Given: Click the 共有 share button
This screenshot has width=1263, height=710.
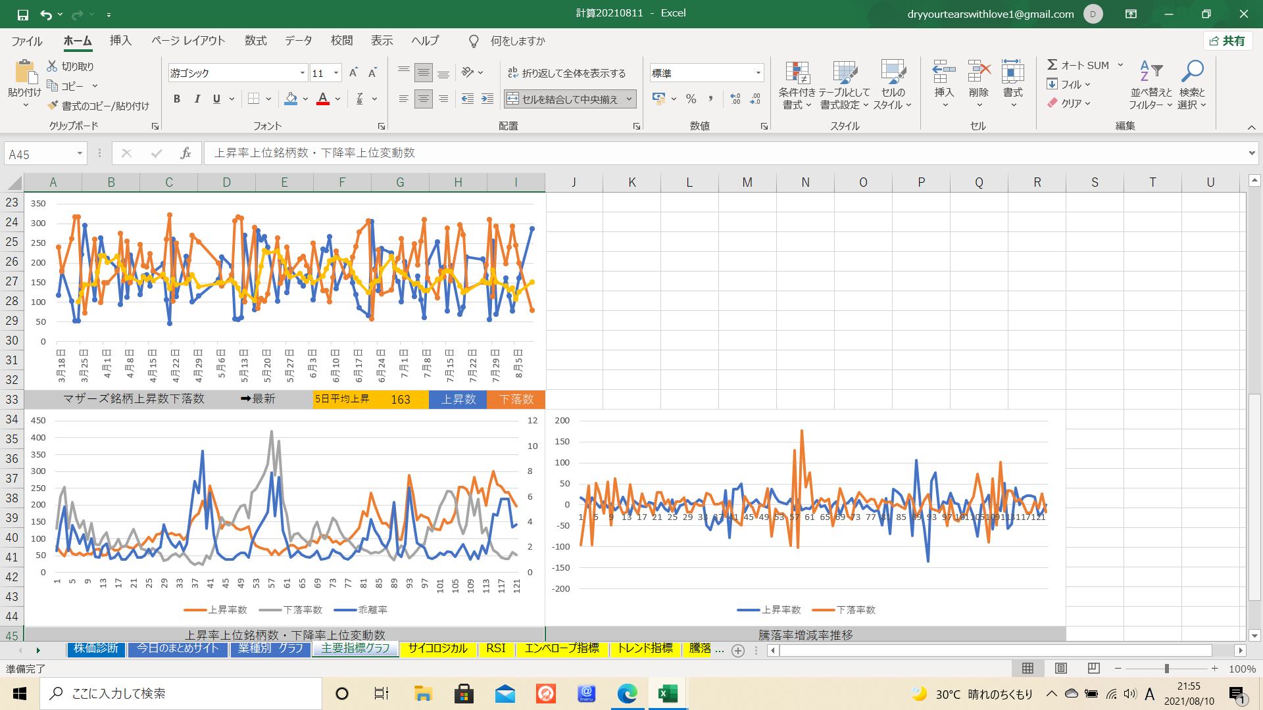Looking at the screenshot, I should (1227, 41).
